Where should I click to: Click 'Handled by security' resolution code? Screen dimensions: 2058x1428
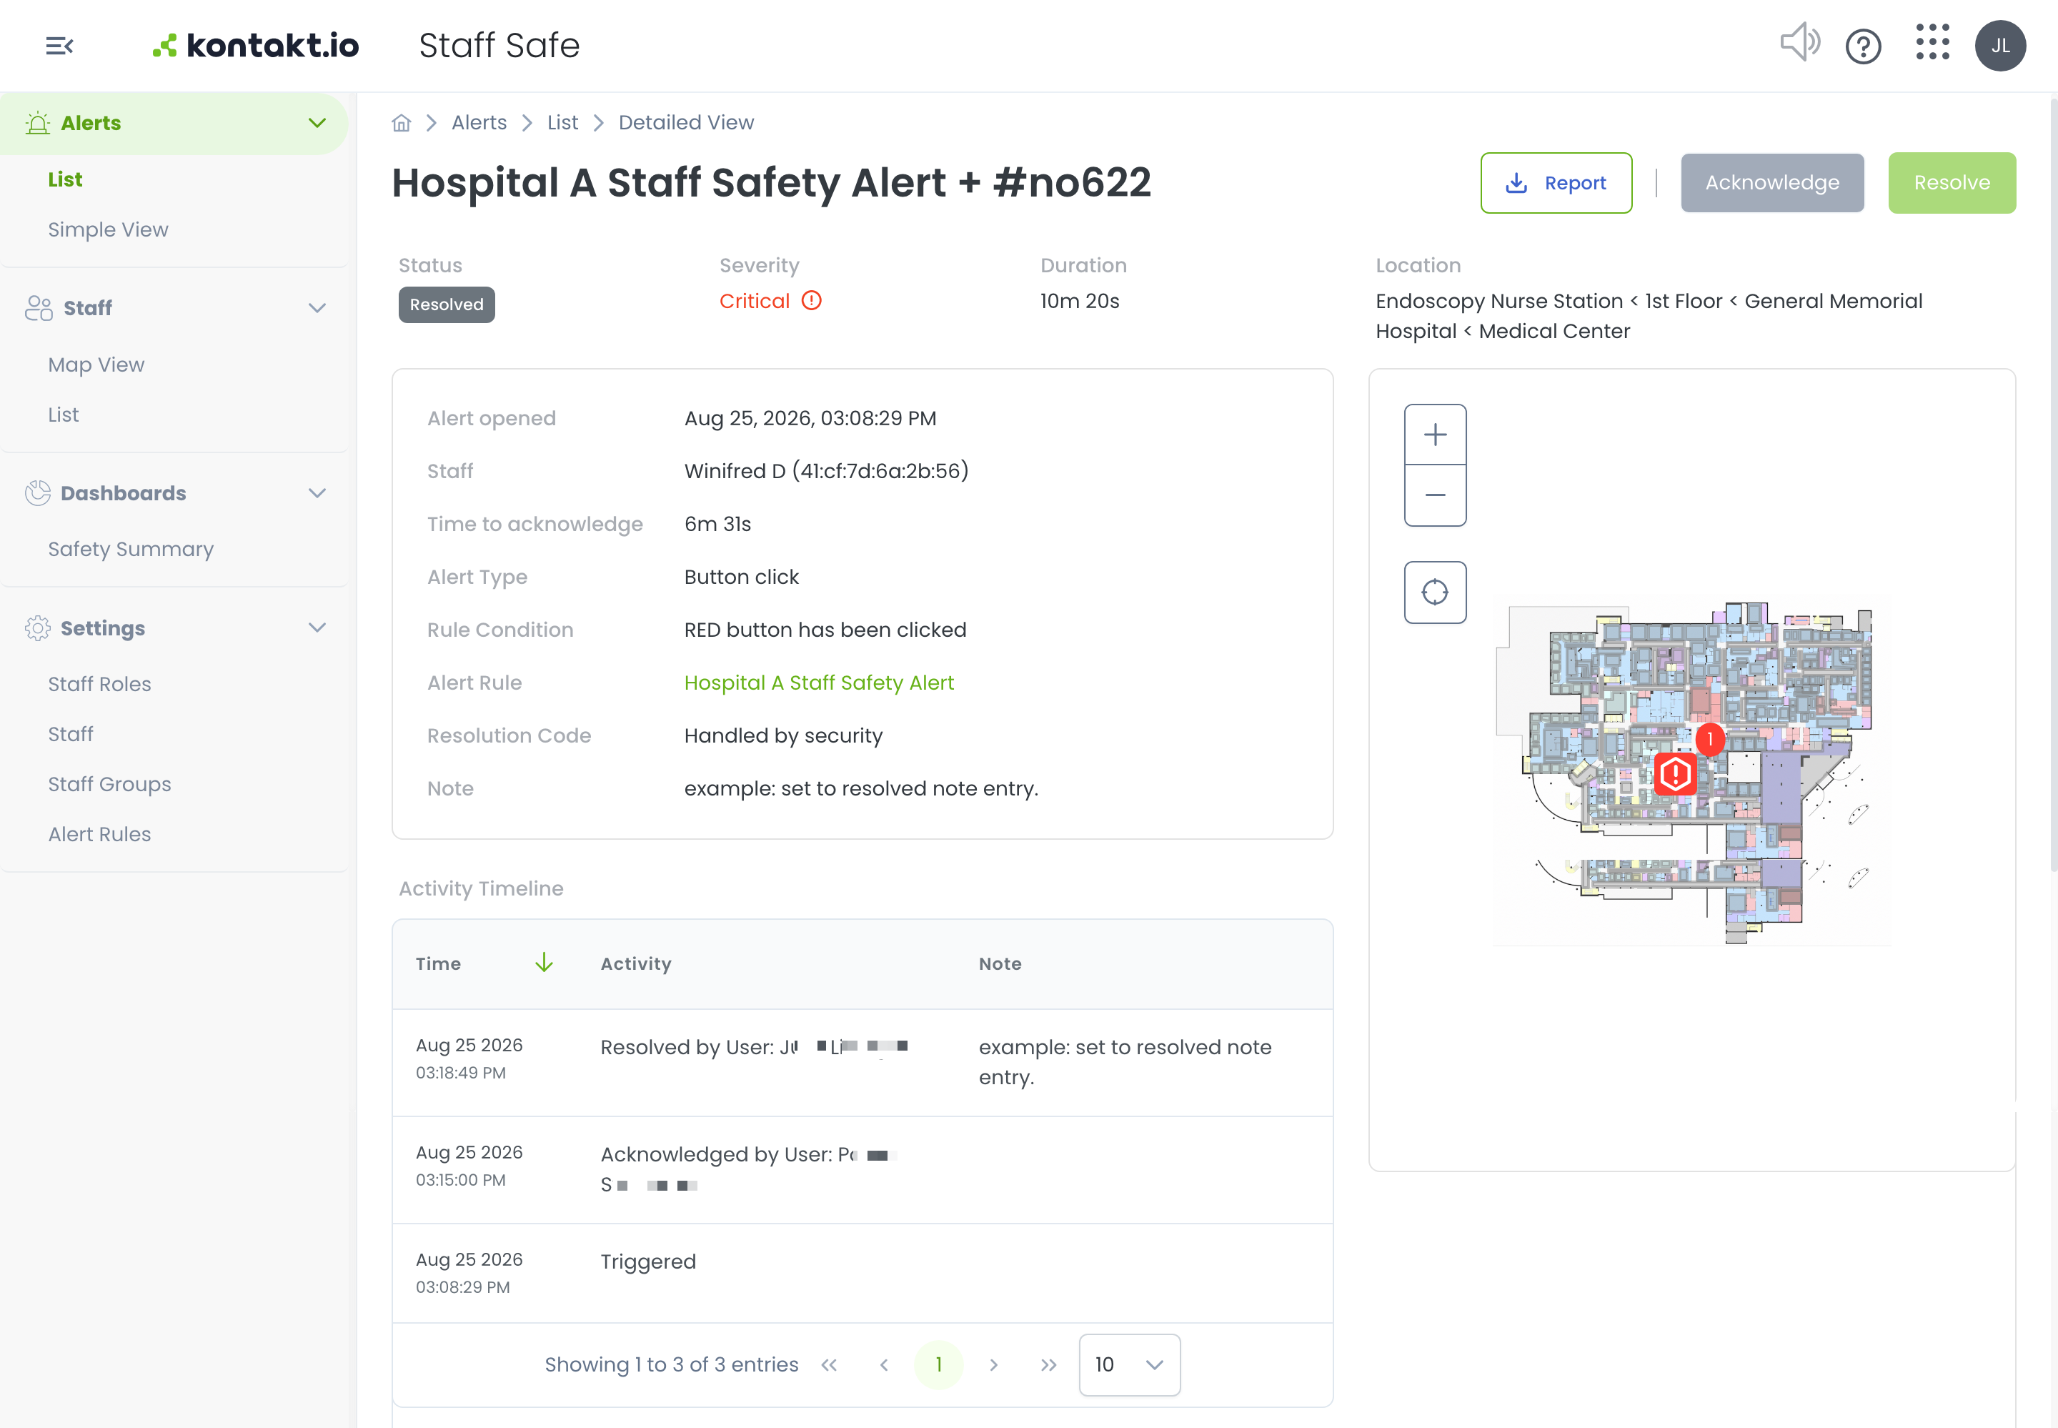pyautogui.click(x=782, y=735)
